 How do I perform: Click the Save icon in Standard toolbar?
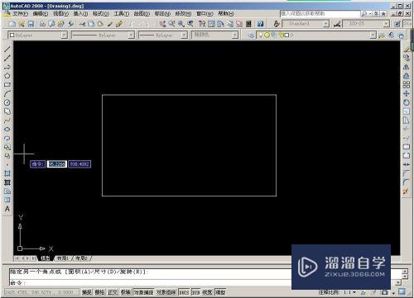[31, 24]
